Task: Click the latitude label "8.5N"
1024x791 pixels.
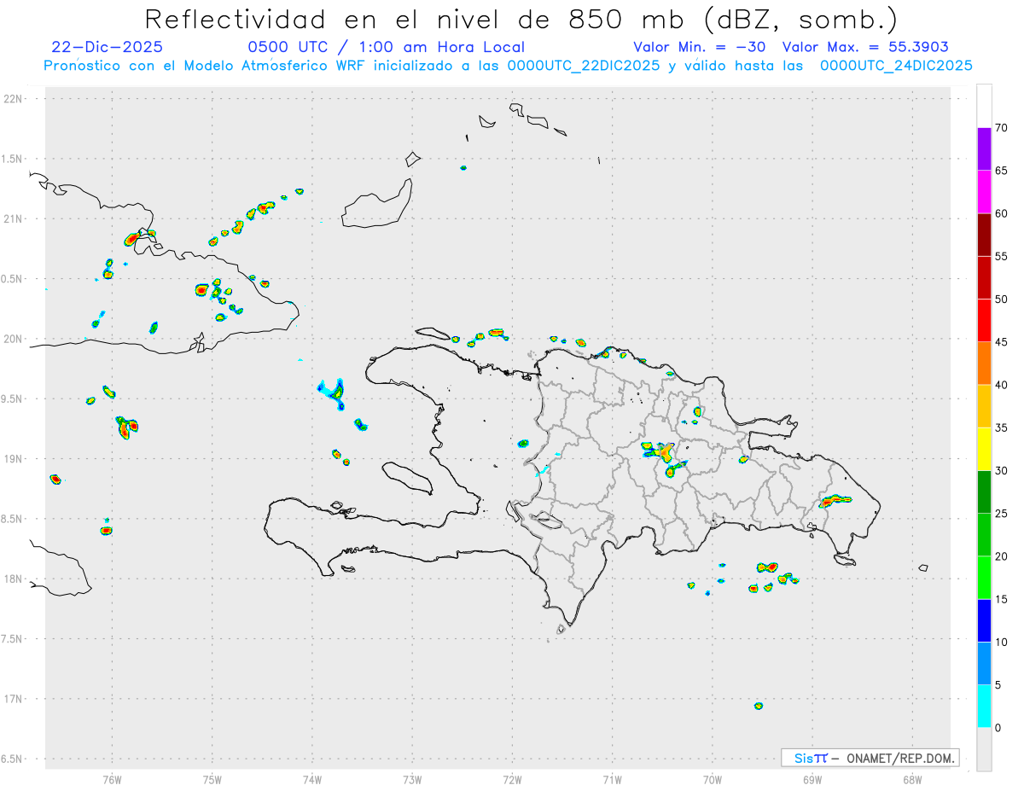Action: click(13, 519)
